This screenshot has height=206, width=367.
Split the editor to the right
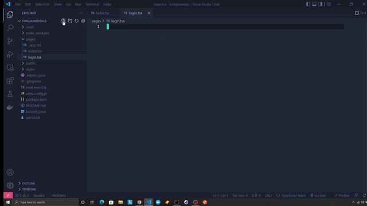tap(357, 13)
